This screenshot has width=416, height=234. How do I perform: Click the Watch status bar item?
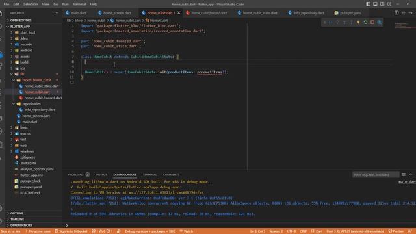tap(187, 231)
